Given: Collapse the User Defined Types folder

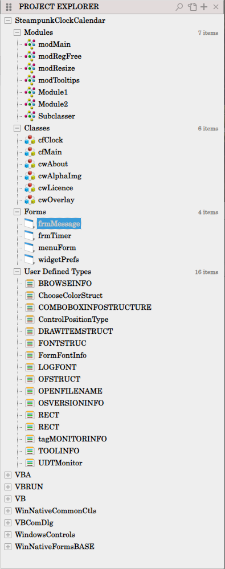Looking at the screenshot, I should pos(17,272).
